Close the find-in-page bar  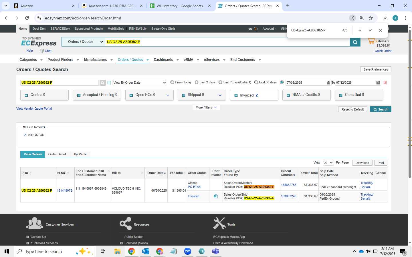tap(380, 30)
